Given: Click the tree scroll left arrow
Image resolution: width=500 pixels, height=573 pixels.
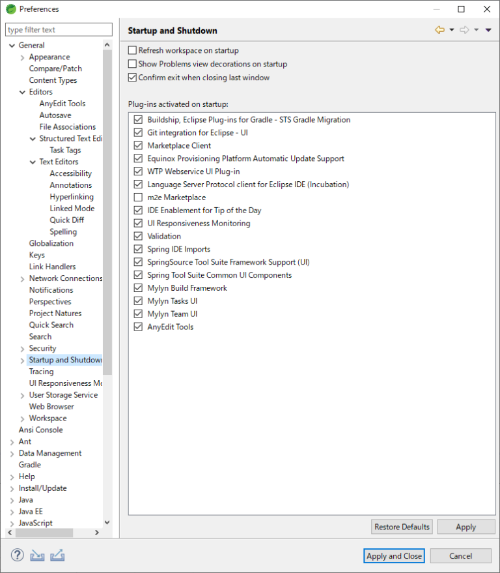Looking at the screenshot, I should pos(10,533).
